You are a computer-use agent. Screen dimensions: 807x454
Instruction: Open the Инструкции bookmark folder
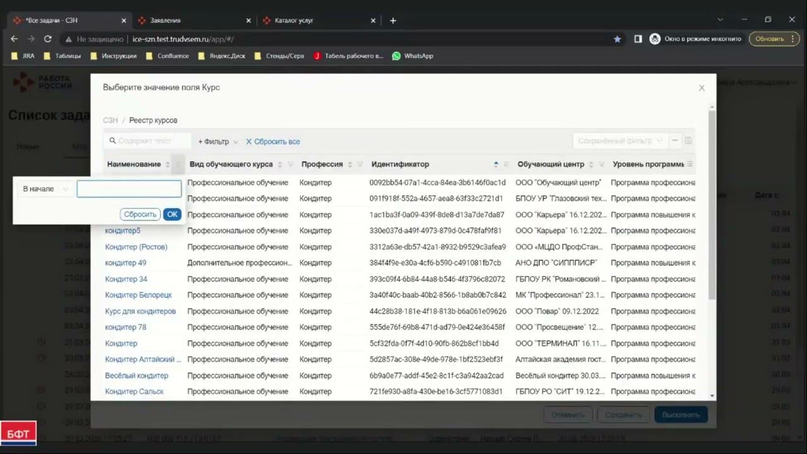tap(113, 55)
